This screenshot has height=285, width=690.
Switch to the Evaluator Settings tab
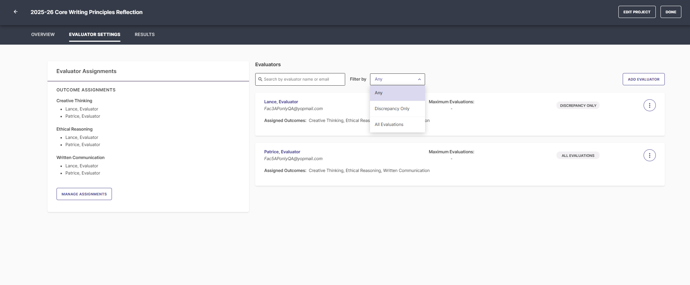(95, 35)
